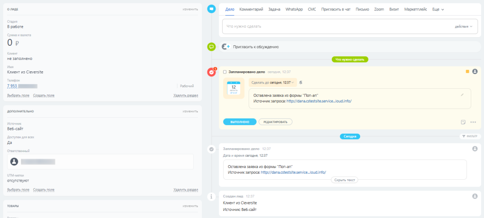Click the add-person icon for discussion invite
484x218 pixels.
(225, 47)
